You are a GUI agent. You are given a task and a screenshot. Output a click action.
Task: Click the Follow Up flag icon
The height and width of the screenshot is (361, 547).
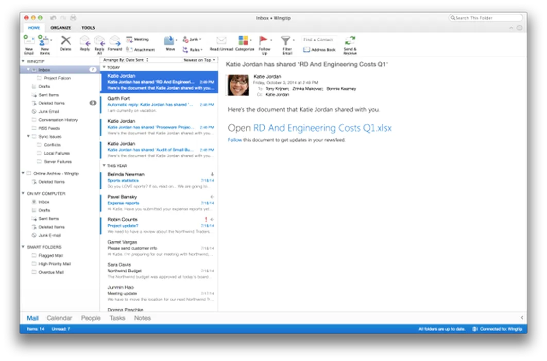pyautogui.click(x=264, y=41)
